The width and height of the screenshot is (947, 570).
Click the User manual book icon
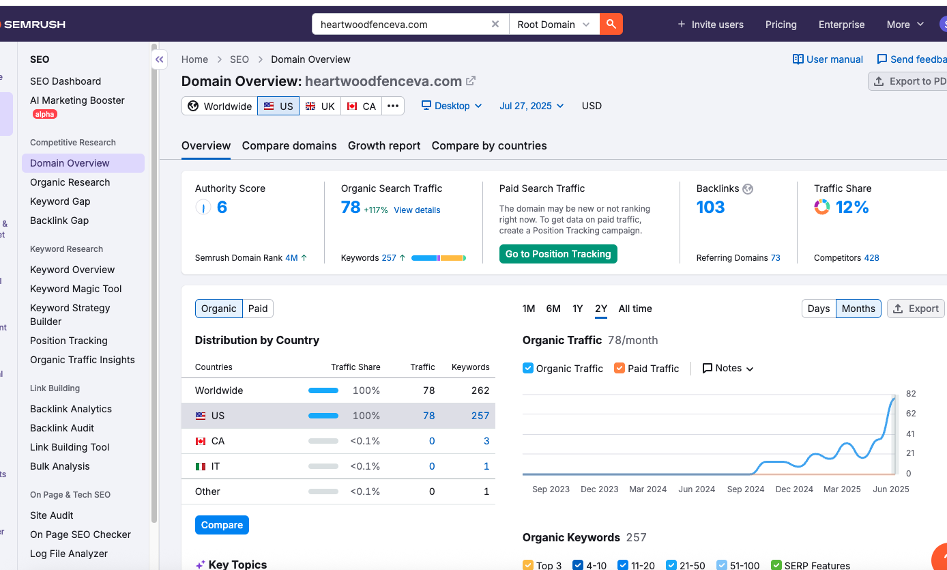click(798, 59)
